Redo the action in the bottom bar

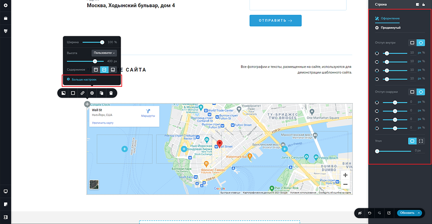pos(379,213)
